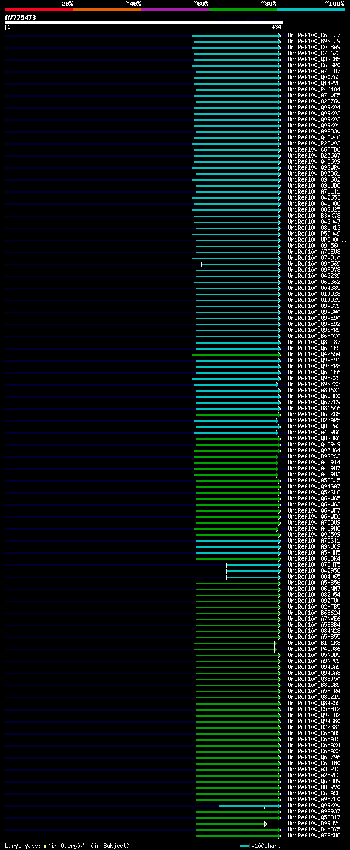
Task: Select label UniRef100_Q38J50
Action: pos(314,679)
